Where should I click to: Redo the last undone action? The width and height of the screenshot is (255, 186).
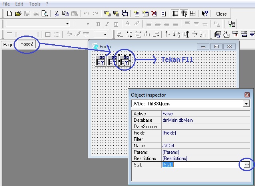95,14
